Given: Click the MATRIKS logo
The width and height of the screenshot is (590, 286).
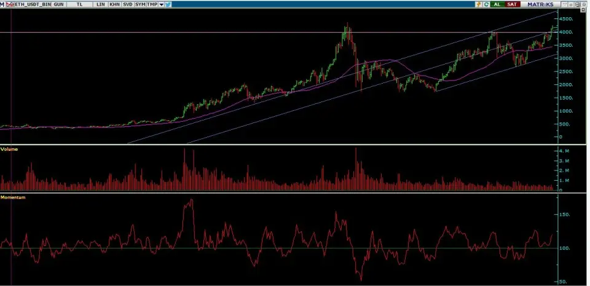Looking at the screenshot, I should click(540, 4).
